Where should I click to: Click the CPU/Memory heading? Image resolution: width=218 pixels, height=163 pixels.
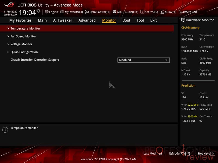coord(190,28)
